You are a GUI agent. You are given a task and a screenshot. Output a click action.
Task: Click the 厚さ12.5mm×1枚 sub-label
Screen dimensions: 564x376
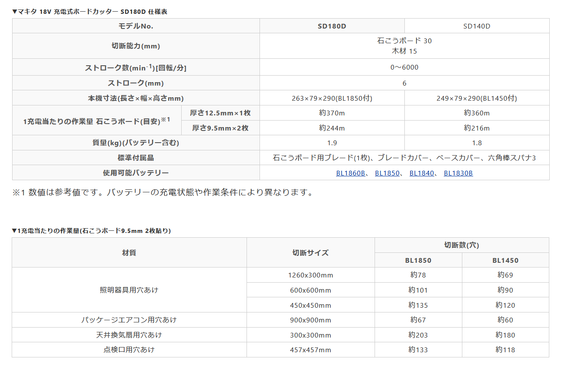(x=221, y=113)
